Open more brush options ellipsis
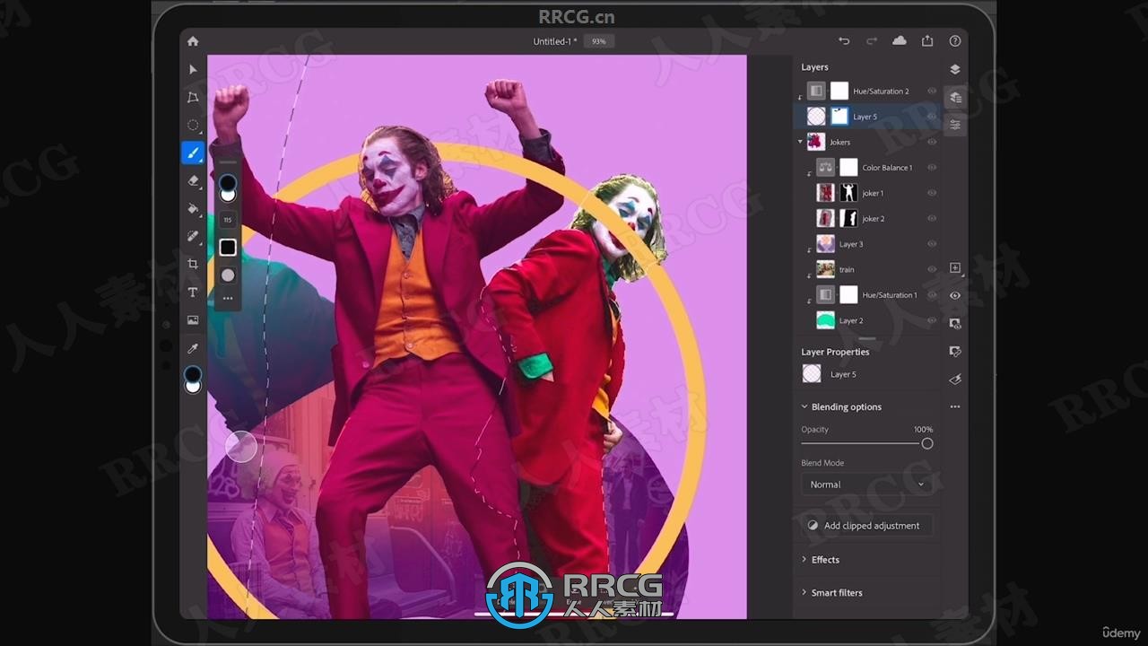Image resolution: width=1148 pixels, height=646 pixels. pyautogui.click(x=228, y=298)
